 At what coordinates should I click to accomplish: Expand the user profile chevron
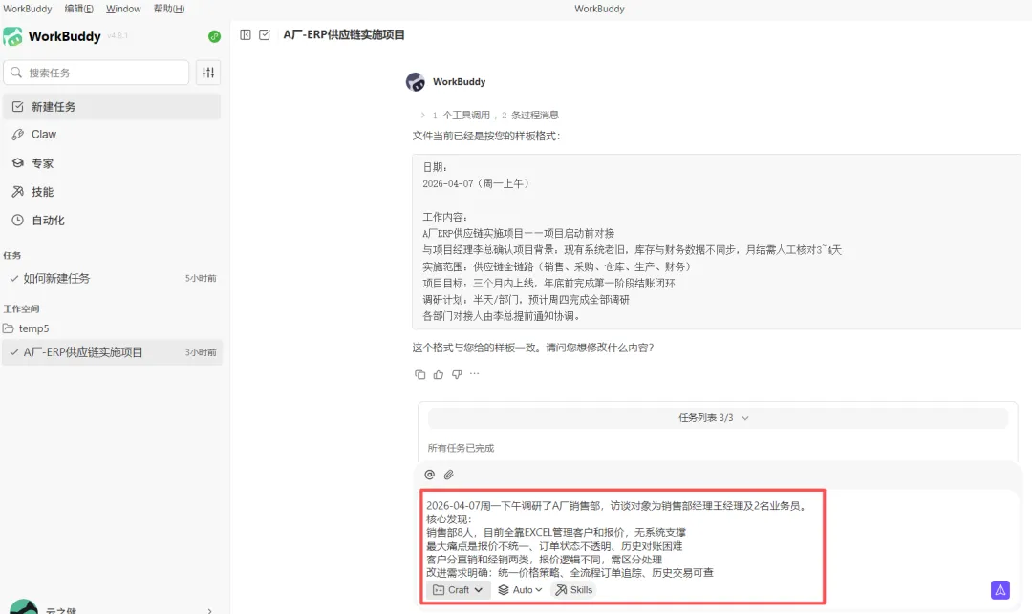click(210, 611)
